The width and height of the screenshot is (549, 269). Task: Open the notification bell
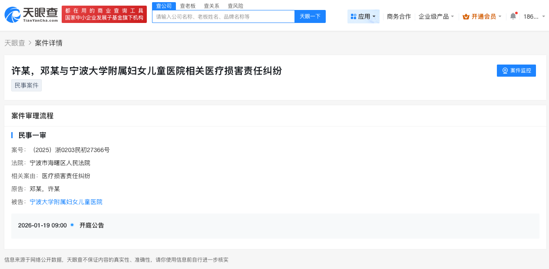(514, 16)
